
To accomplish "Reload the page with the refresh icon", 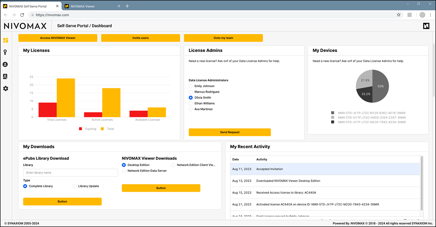I will pyautogui.click(x=22, y=15).
